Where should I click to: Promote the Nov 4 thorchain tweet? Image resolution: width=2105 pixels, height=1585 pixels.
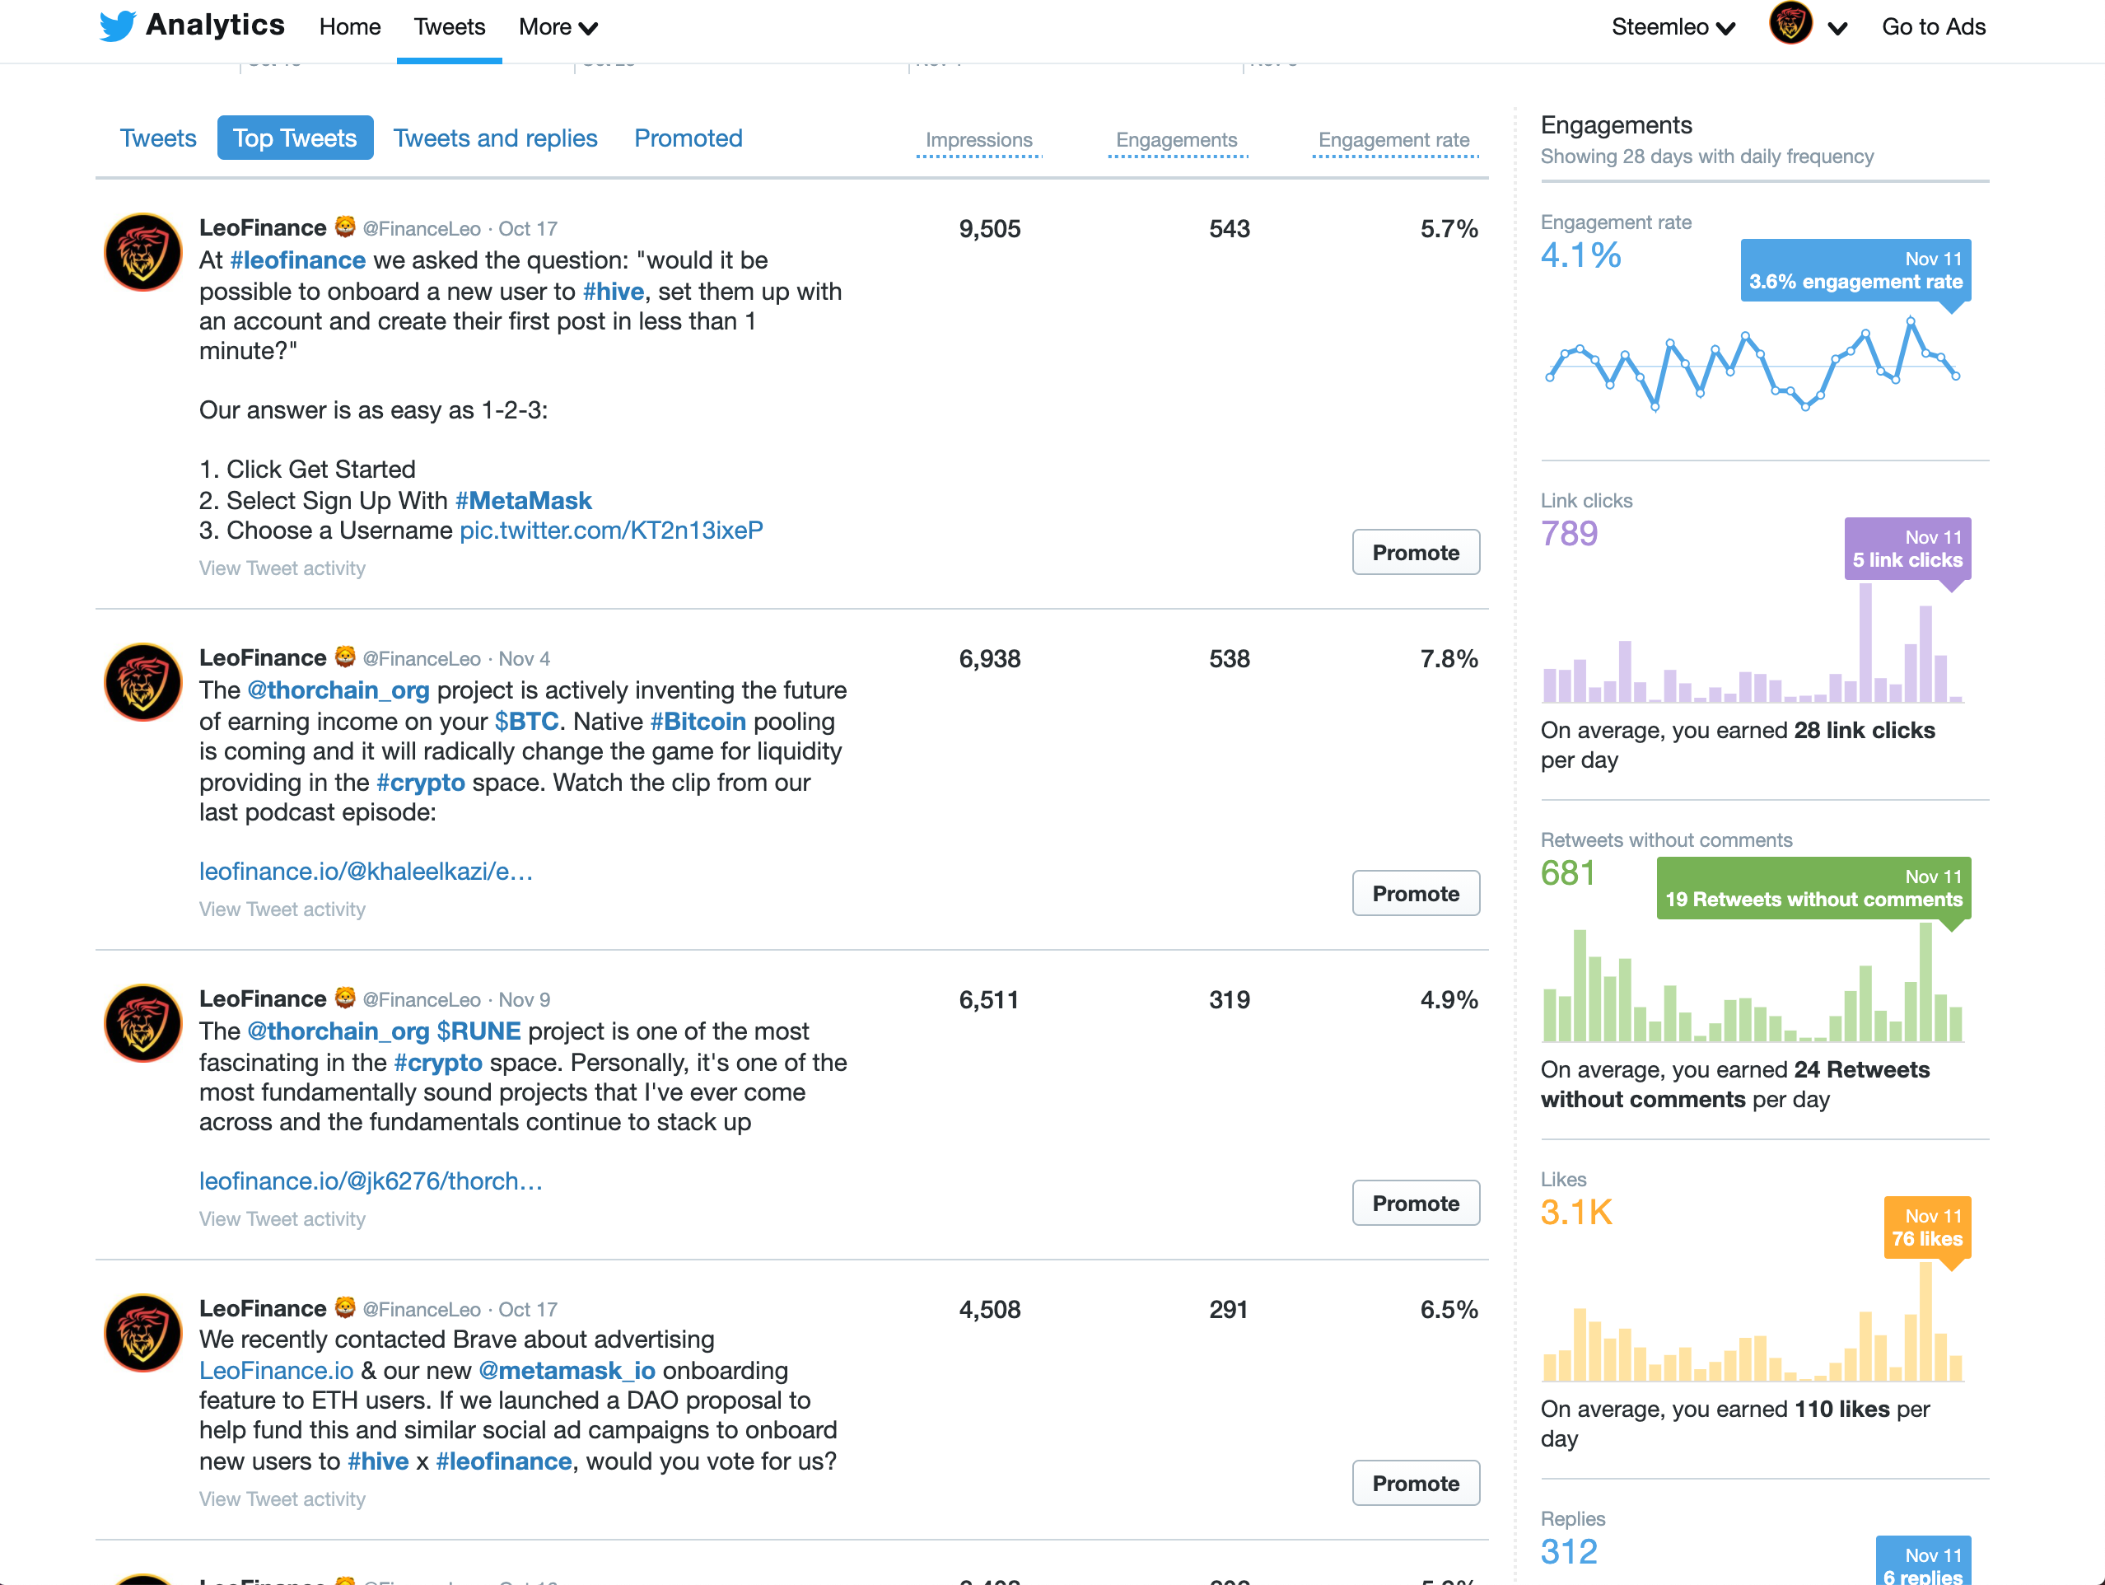click(x=1416, y=893)
